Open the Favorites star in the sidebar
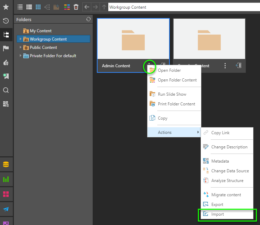This screenshot has width=260, height=225. coord(6,7)
